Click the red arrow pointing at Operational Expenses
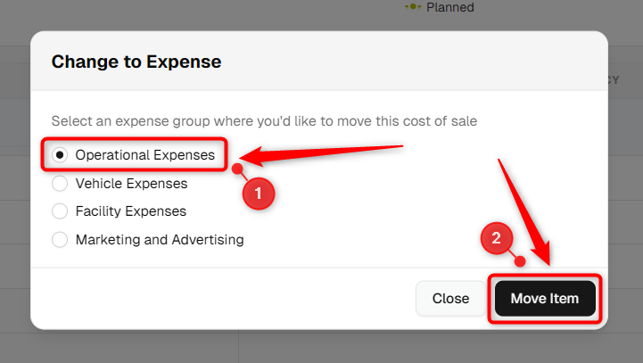The height and width of the screenshot is (363, 643). pos(321,155)
